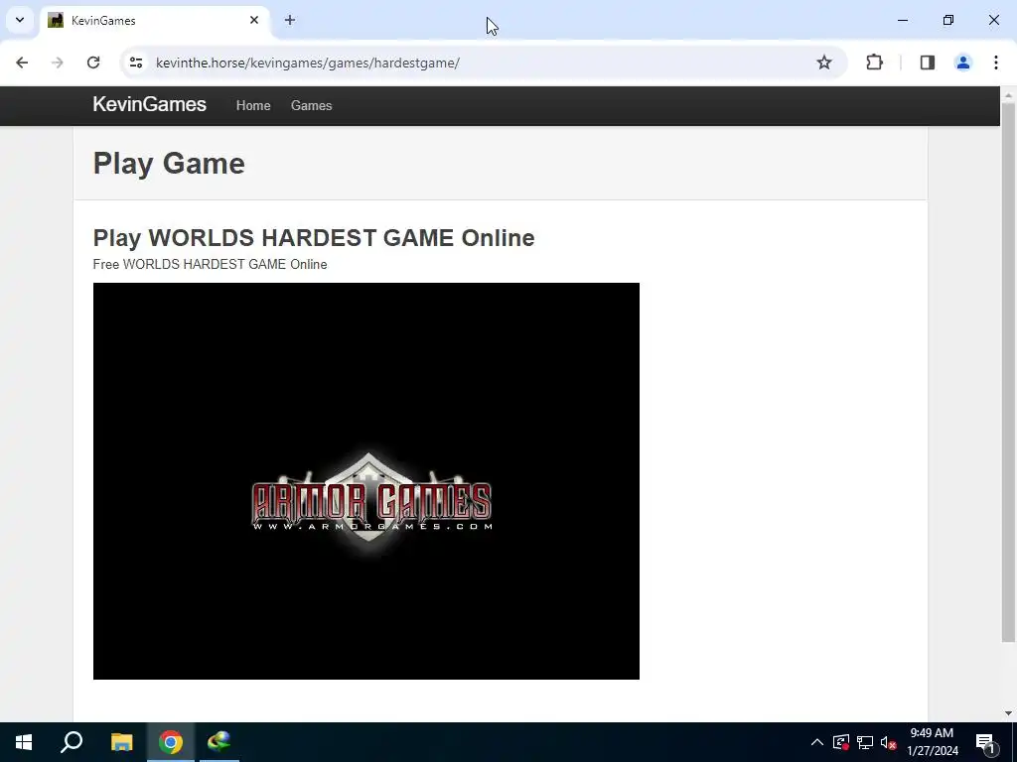Click the 'Play WORLDS HARDEST GAME Online' heading
This screenshot has width=1017, height=762.
(313, 238)
